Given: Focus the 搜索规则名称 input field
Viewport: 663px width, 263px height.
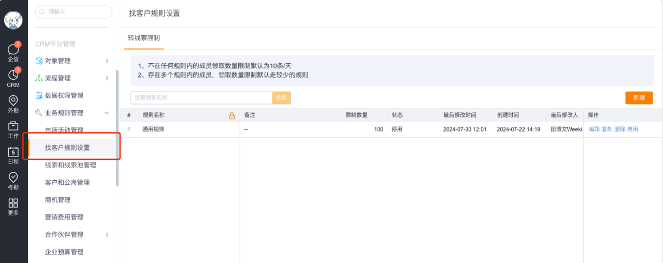Looking at the screenshot, I should point(201,98).
